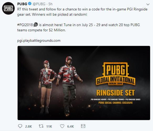Click the reply speech bubble icon

(20, 126)
